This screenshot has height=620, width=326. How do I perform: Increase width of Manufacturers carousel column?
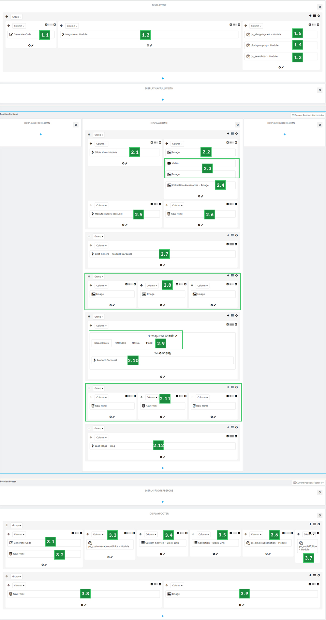point(160,204)
